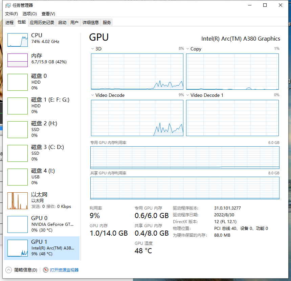Open the 选项 menu

29,14
